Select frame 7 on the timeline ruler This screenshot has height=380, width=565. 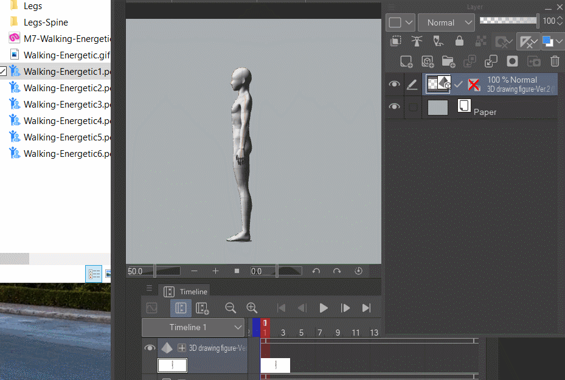click(319, 333)
